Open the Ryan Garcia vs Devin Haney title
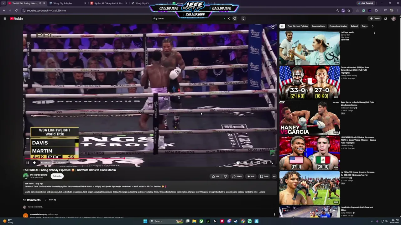The width and height of the screenshot is (401, 225). pos(358,103)
